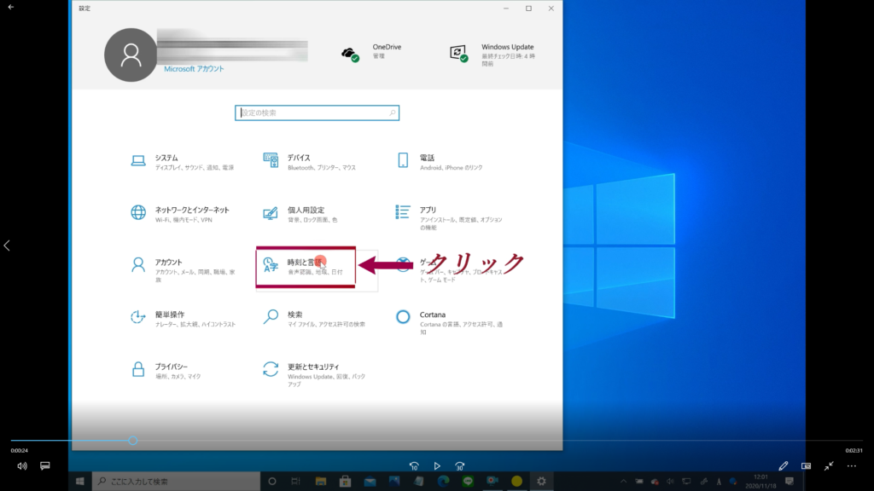Click the 時刻と言語 settings tile
874x491 pixels.
[x=306, y=266]
